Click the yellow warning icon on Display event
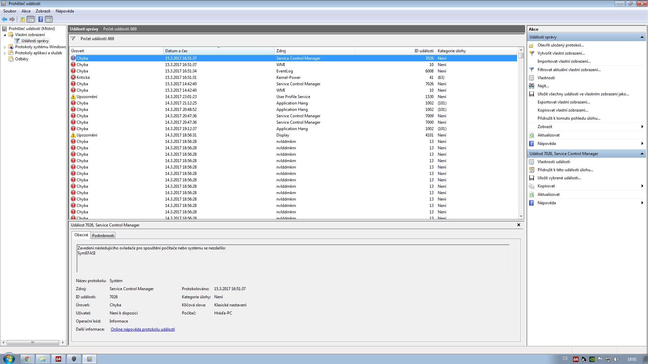Viewport: 648px width, 364px height. (x=73, y=135)
